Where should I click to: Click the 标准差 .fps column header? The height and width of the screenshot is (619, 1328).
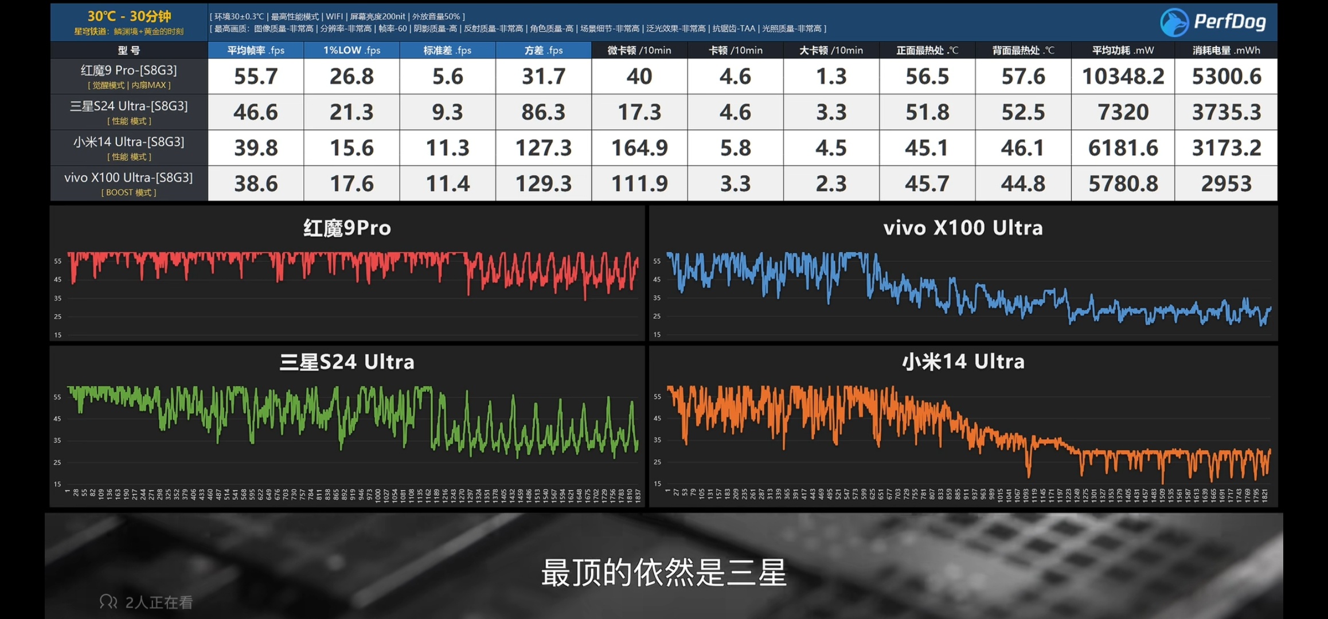[x=447, y=50]
